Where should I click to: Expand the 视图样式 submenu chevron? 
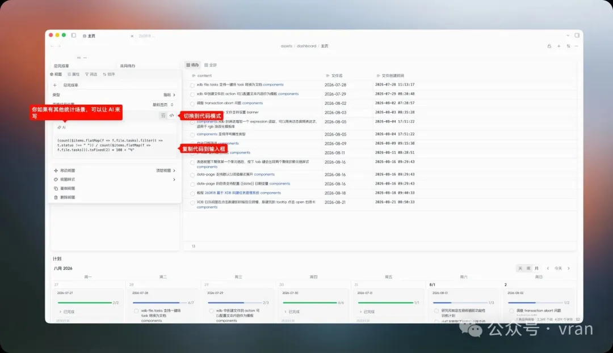(174, 180)
